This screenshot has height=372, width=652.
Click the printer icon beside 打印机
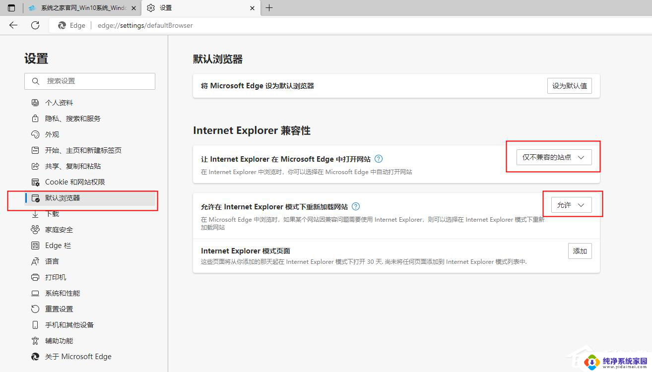35,277
